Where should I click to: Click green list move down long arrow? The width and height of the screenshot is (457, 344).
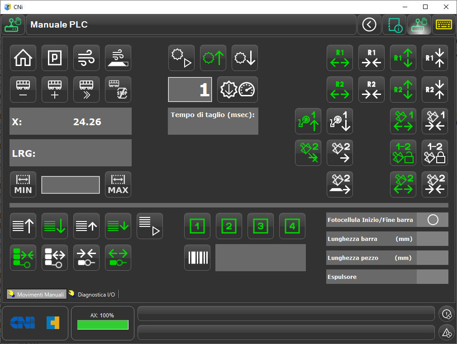pyautogui.click(x=55, y=226)
